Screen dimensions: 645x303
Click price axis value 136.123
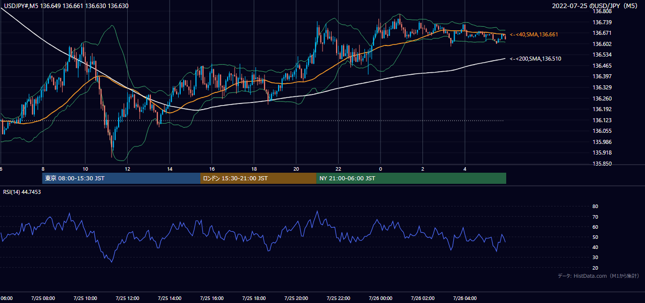point(603,120)
